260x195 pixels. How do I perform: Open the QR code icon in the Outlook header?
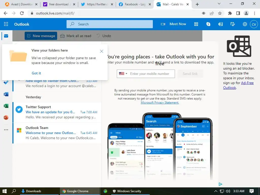(196, 24)
